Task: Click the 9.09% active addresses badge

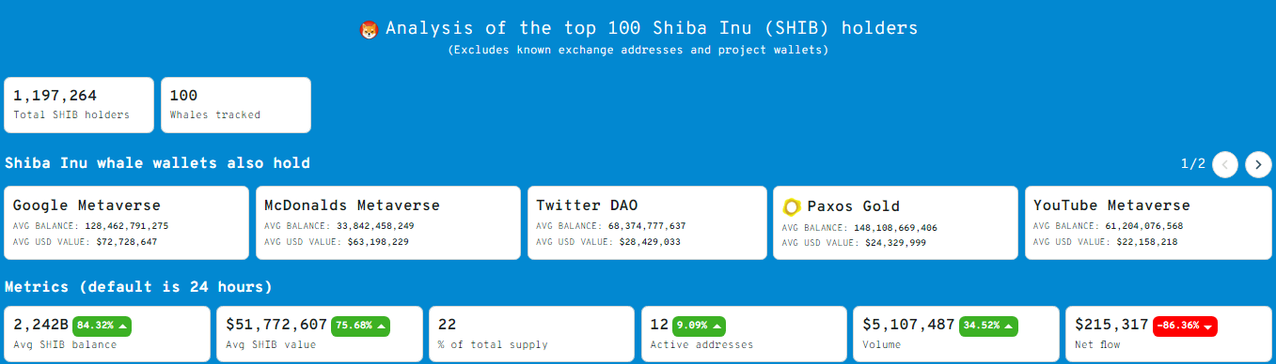Action: coord(699,326)
